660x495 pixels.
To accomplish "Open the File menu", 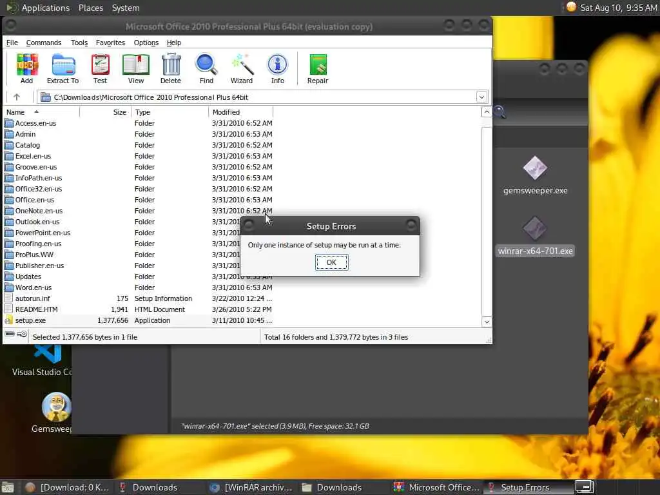I will [12, 43].
